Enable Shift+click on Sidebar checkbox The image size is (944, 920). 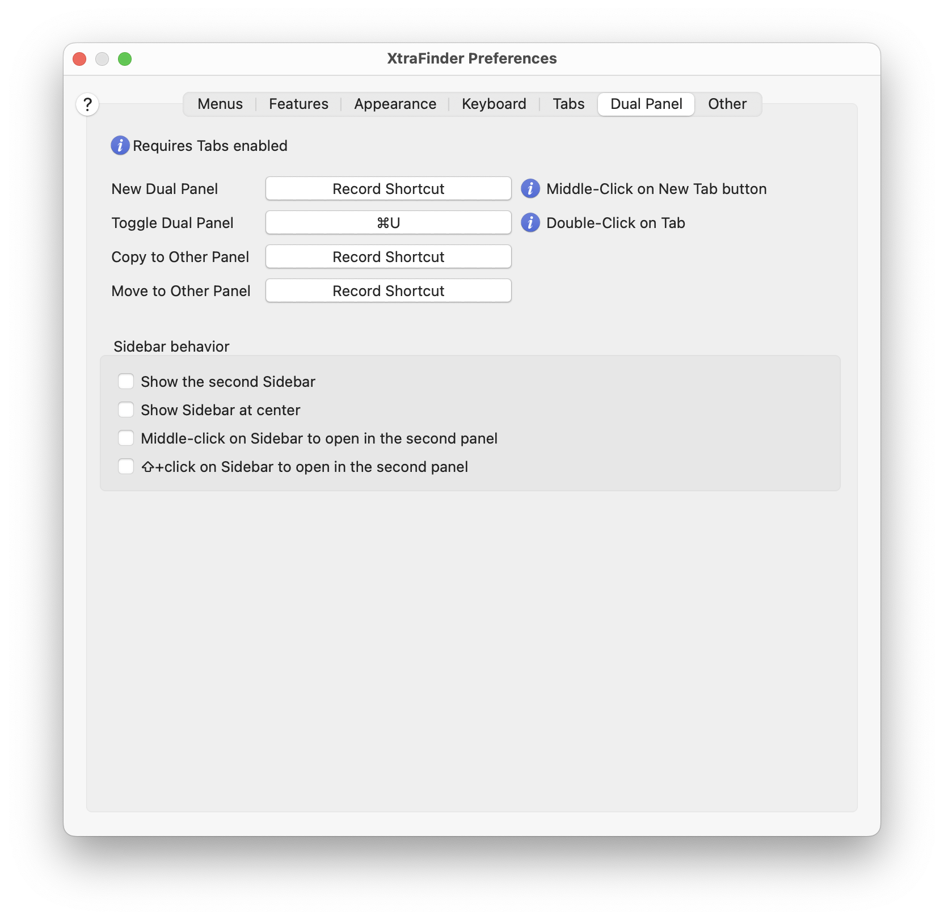[126, 467]
